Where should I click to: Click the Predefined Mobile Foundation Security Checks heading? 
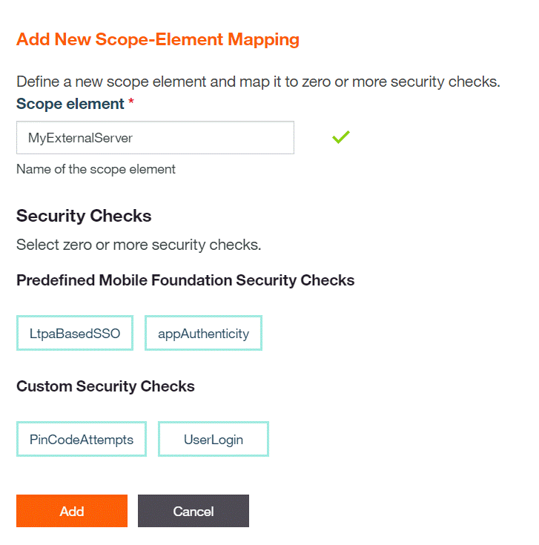[185, 280]
